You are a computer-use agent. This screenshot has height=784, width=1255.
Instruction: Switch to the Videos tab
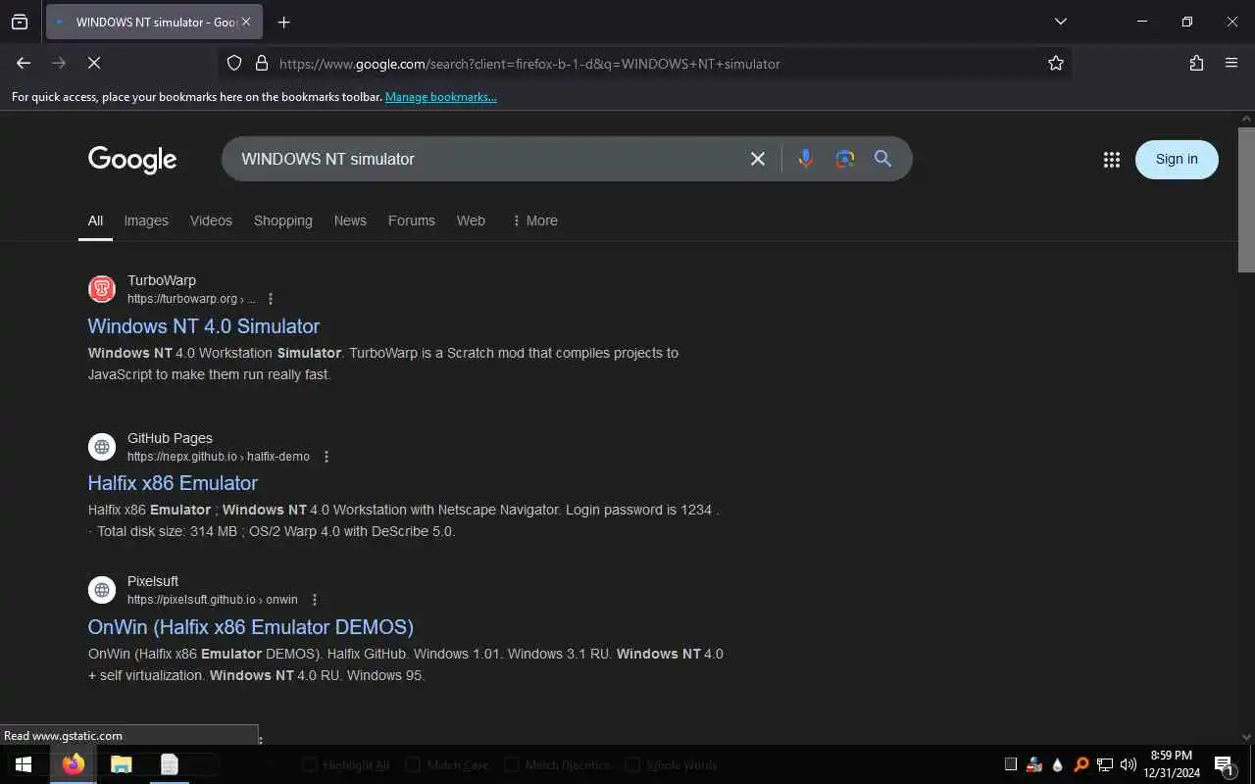(211, 220)
